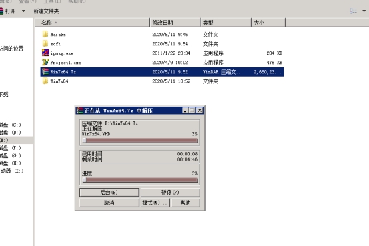The height and width of the screenshot is (246, 369).
Task: Click the 帮助 button in the dialog
Action: 185,203
